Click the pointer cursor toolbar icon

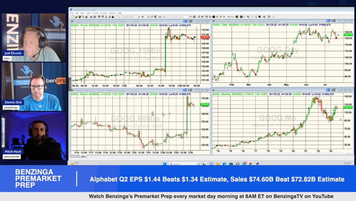pyautogui.click(x=256, y=17)
